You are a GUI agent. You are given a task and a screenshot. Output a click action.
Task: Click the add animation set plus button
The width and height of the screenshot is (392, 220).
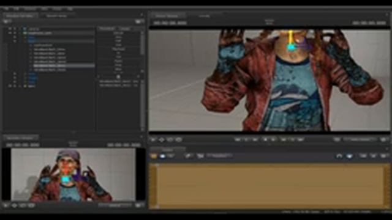(6, 22)
